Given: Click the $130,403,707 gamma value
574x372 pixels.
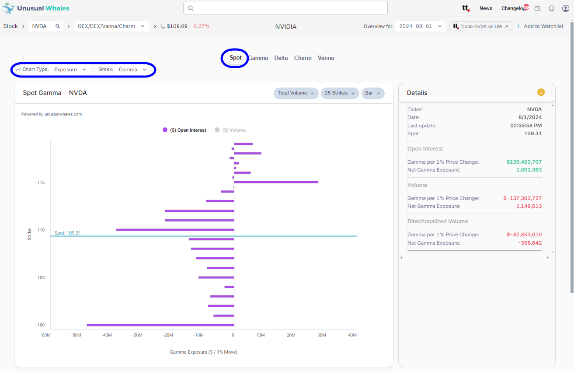Looking at the screenshot, I should (x=524, y=162).
